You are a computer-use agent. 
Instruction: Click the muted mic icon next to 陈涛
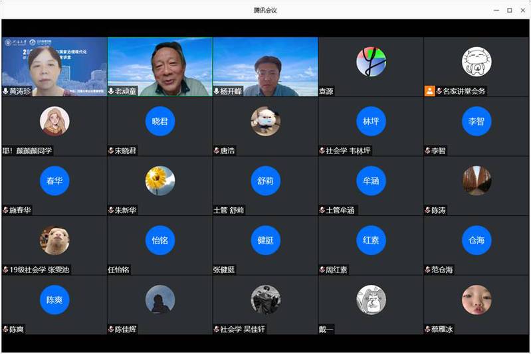427,211
